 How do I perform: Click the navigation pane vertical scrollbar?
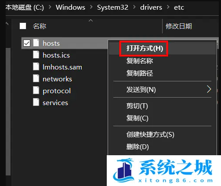pyautogui.click(x=8, y=111)
